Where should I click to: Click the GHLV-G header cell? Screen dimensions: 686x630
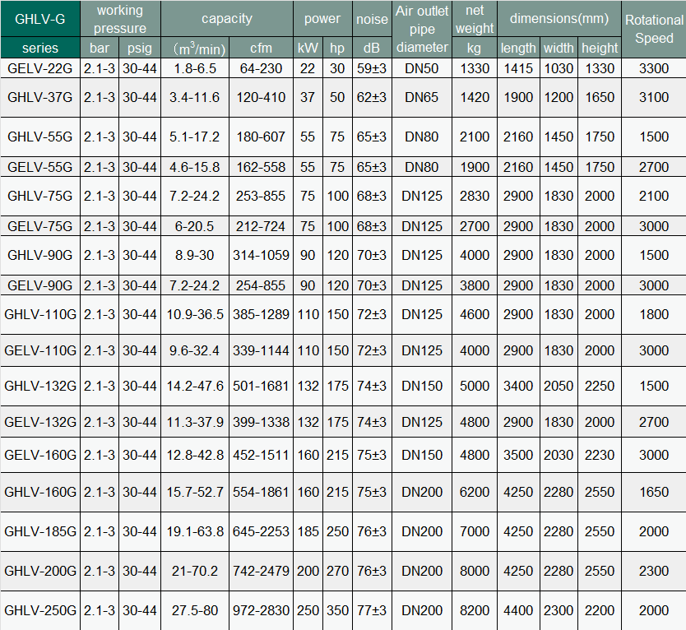(x=39, y=19)
